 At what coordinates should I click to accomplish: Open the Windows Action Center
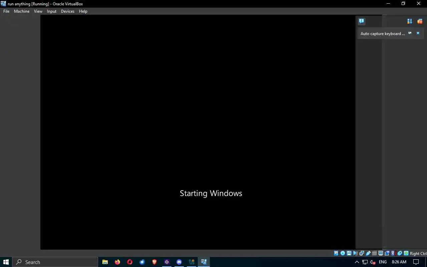(416, 262)
